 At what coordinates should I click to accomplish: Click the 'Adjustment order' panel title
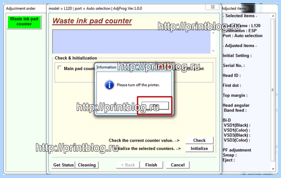point(21,8)
